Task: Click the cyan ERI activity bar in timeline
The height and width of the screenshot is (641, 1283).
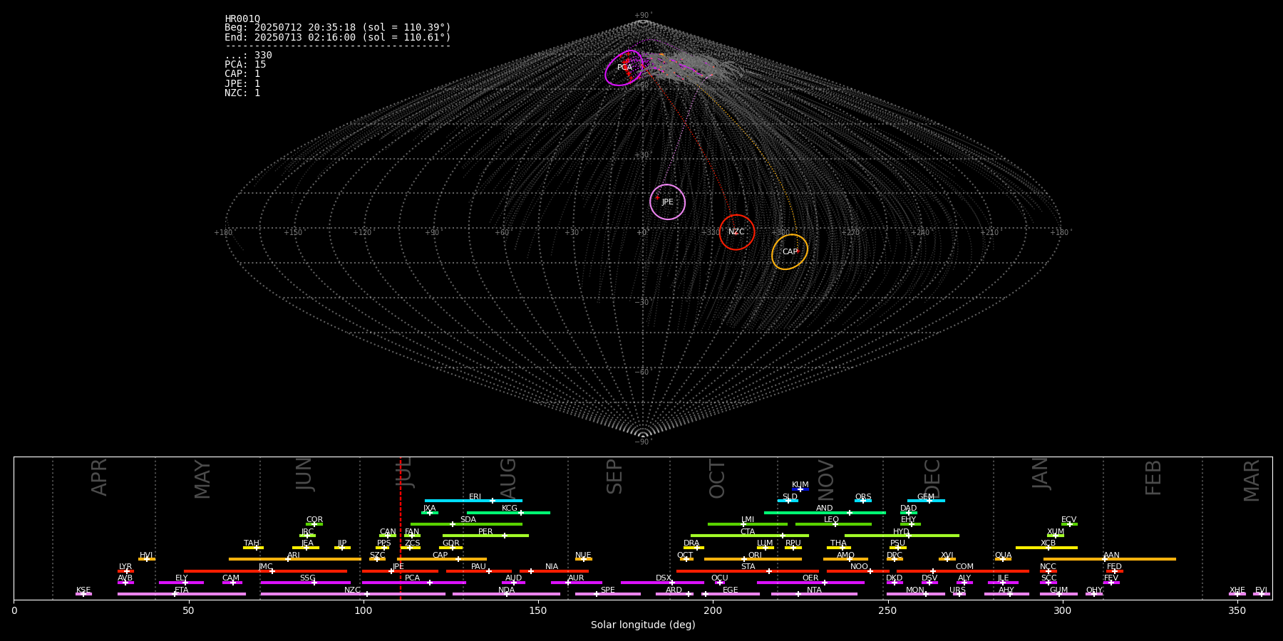Action: pos(473,501)
